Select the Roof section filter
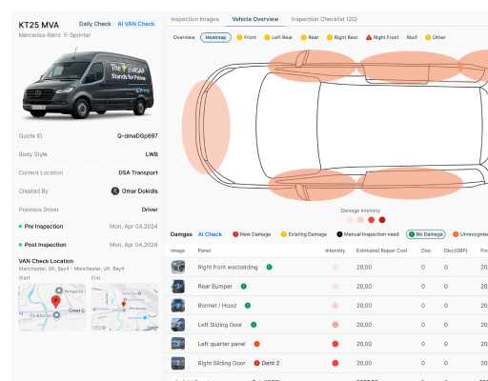488x381 pixels. [412, 37]
